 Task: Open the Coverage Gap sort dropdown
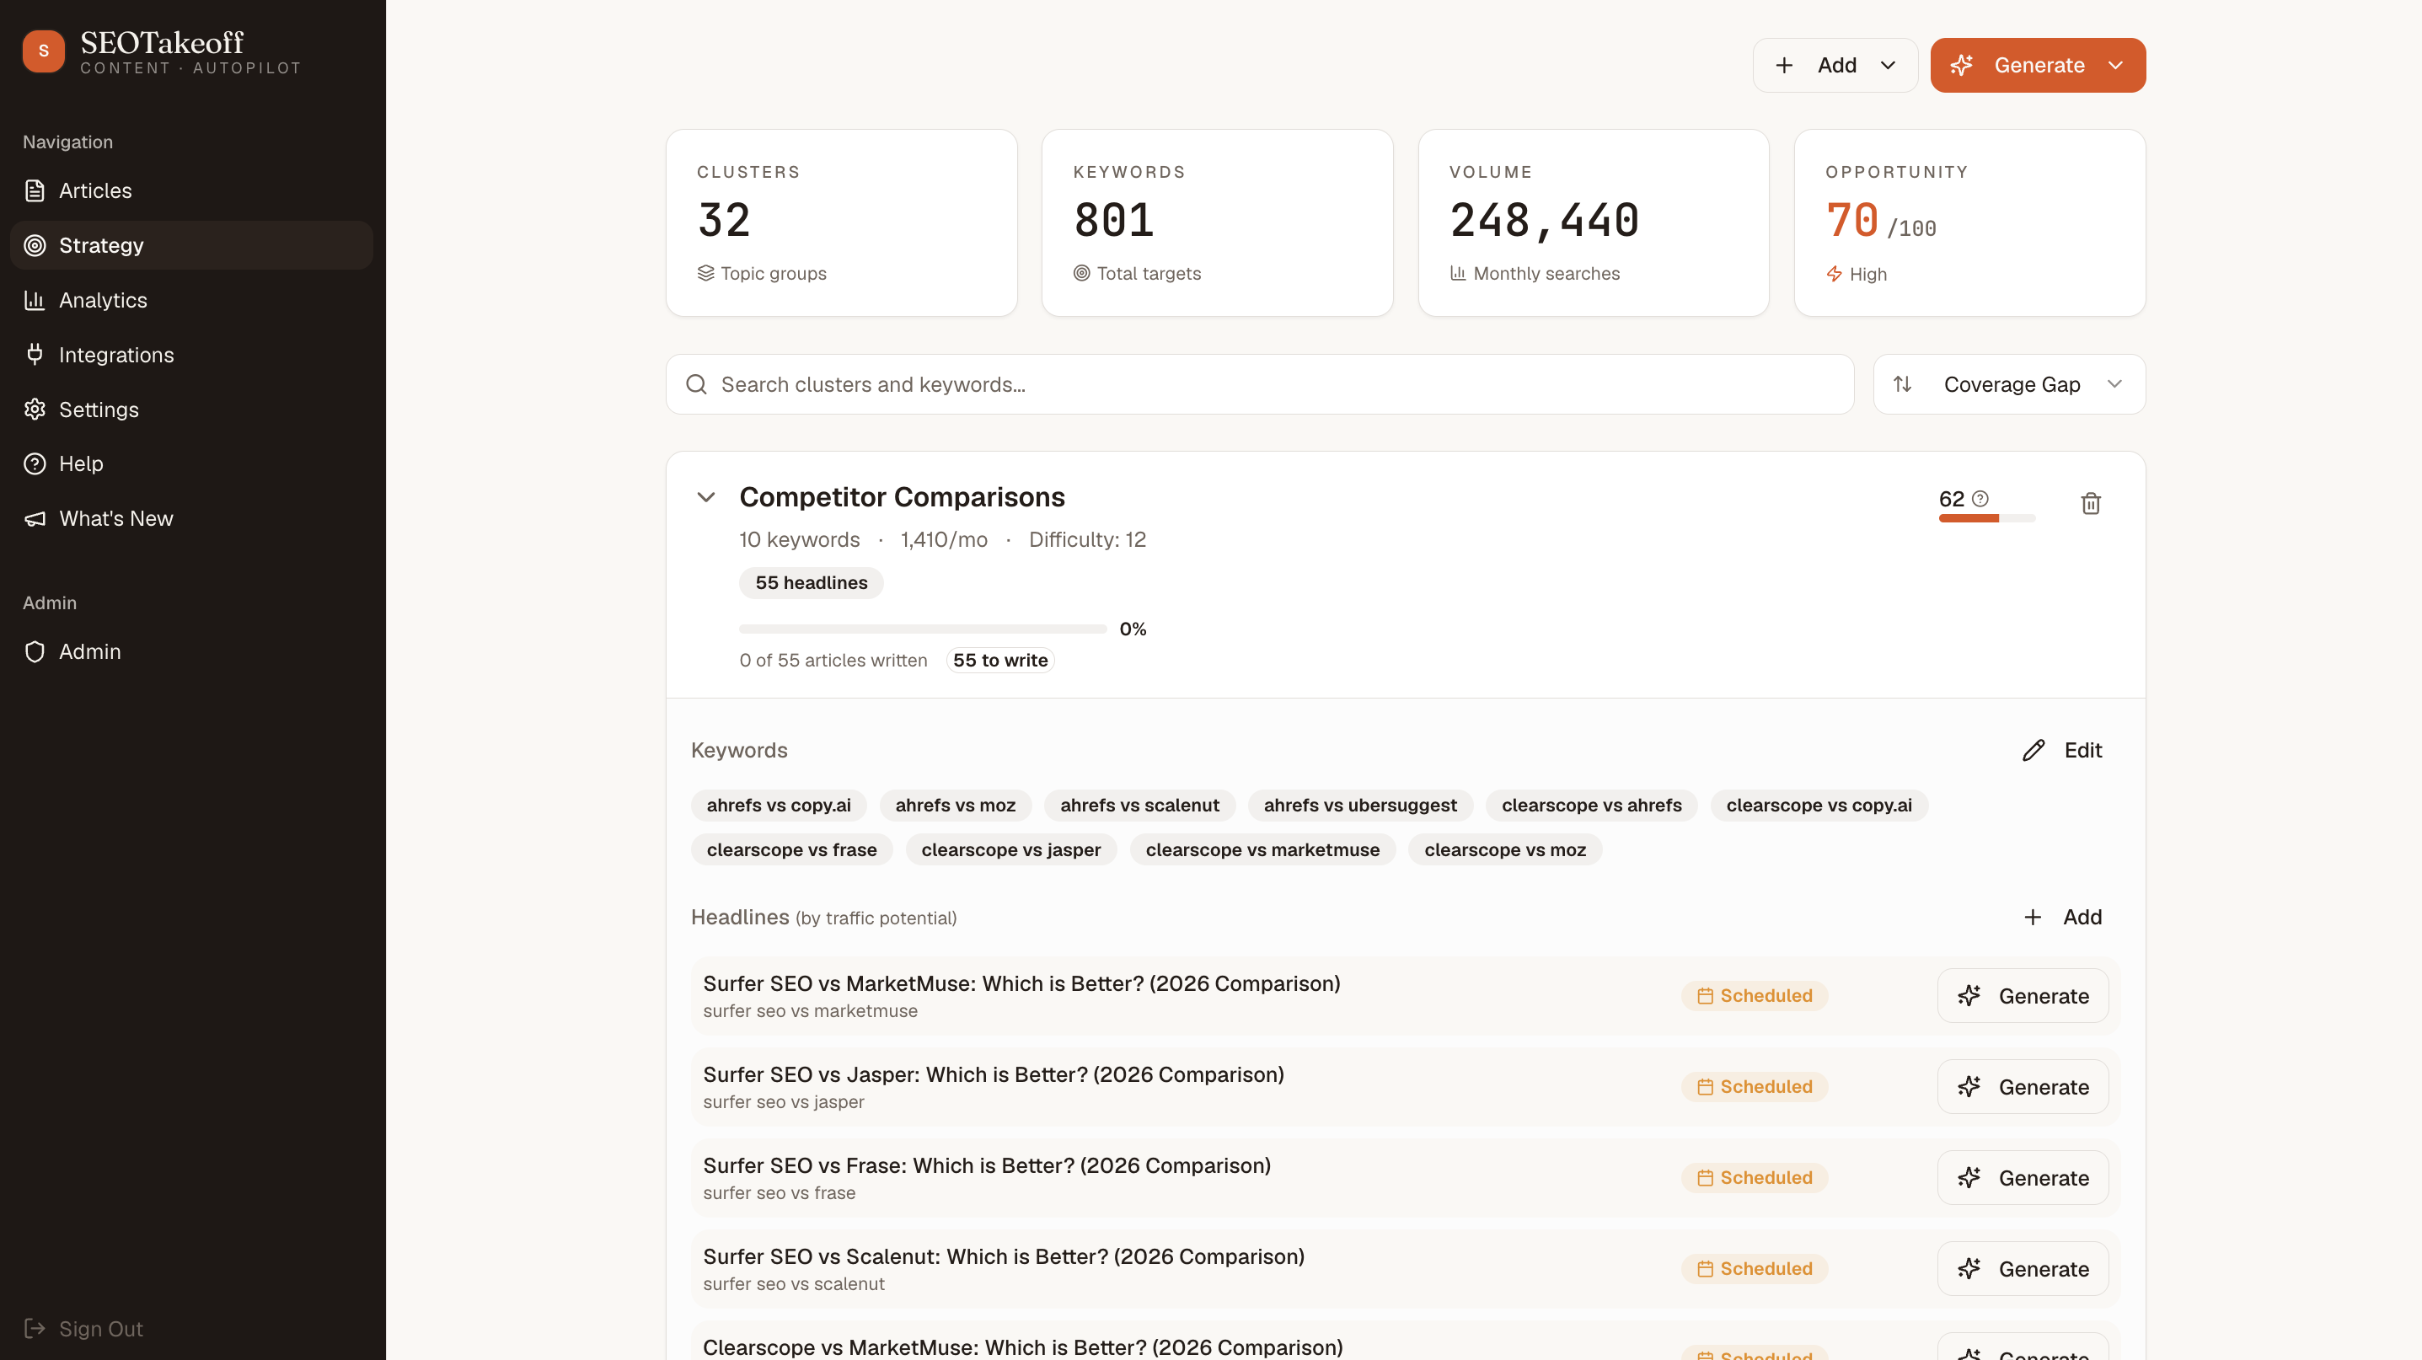2009,384
